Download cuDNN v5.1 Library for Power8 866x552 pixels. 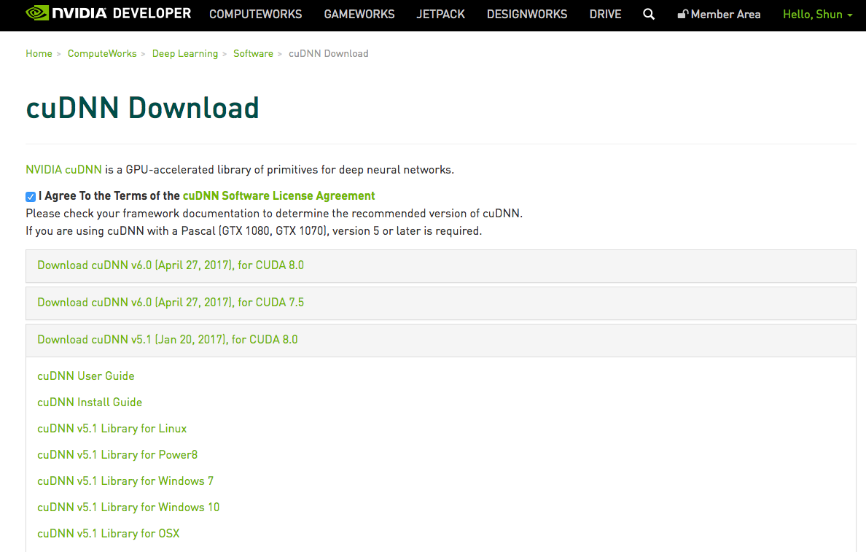(x=117, y=455)
